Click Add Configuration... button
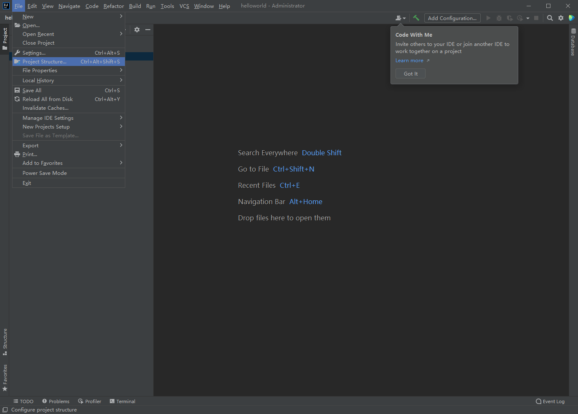The width and height of the screenshot is (578, 414). (x=452, y=18)
